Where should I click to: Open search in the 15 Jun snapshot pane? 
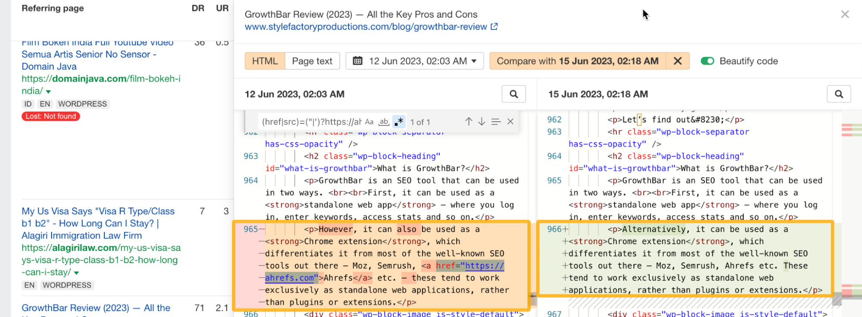tap(839, 94)
